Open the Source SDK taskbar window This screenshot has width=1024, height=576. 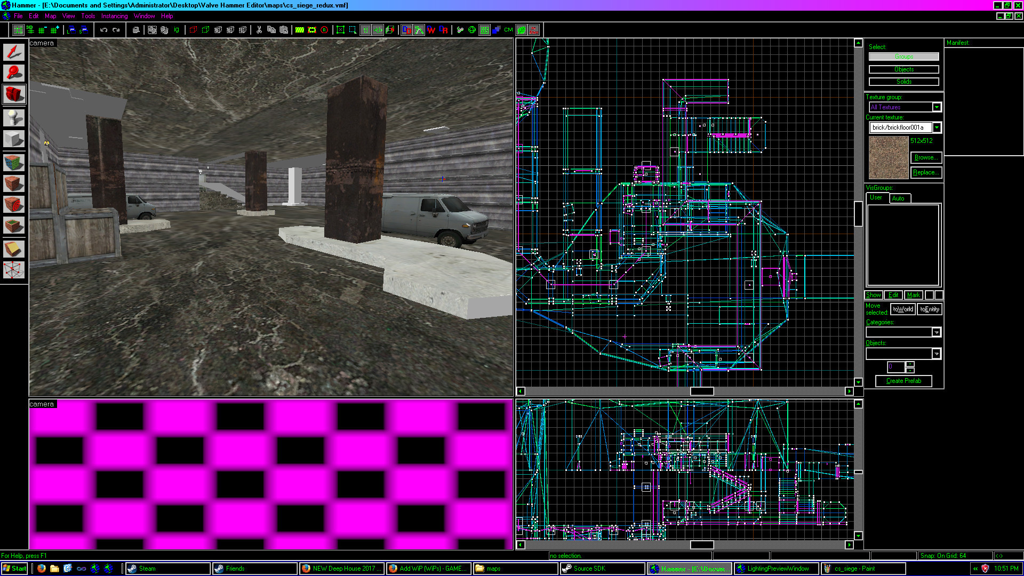point(603,569)
